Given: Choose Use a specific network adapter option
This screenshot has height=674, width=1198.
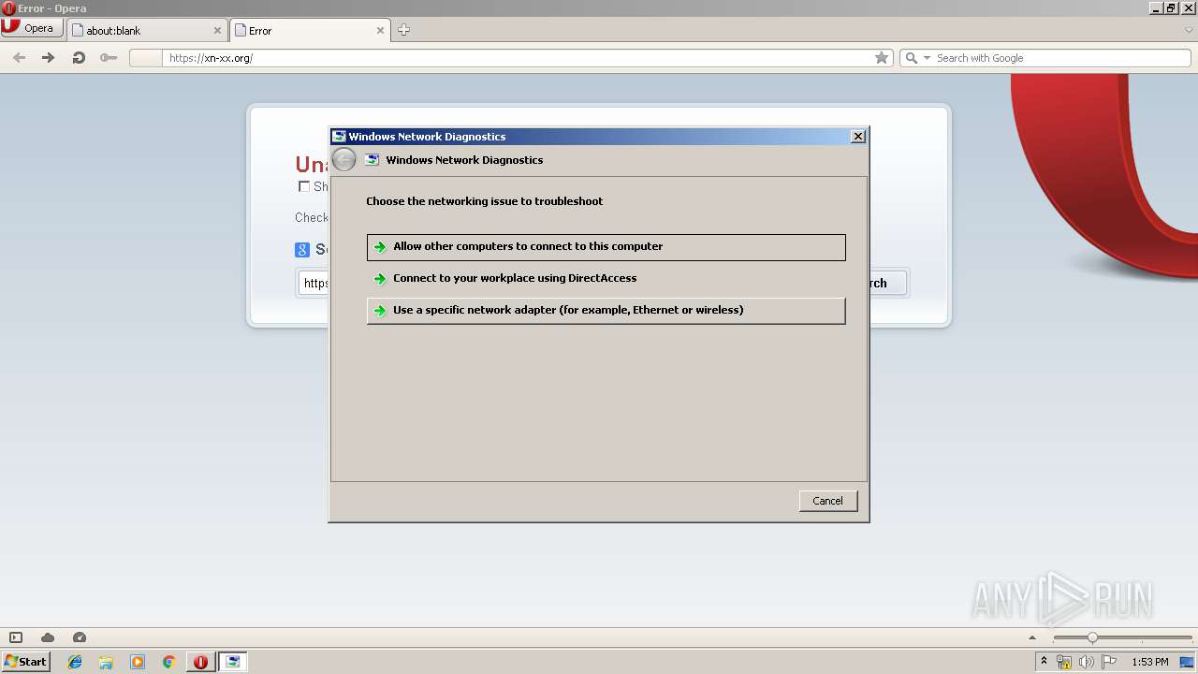Looking at the screenshot, I should (x=606, y=311).
